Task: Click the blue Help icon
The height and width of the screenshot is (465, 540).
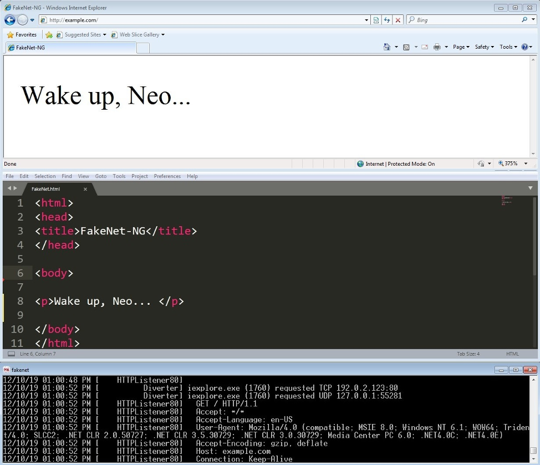Action: coord(525,47)
